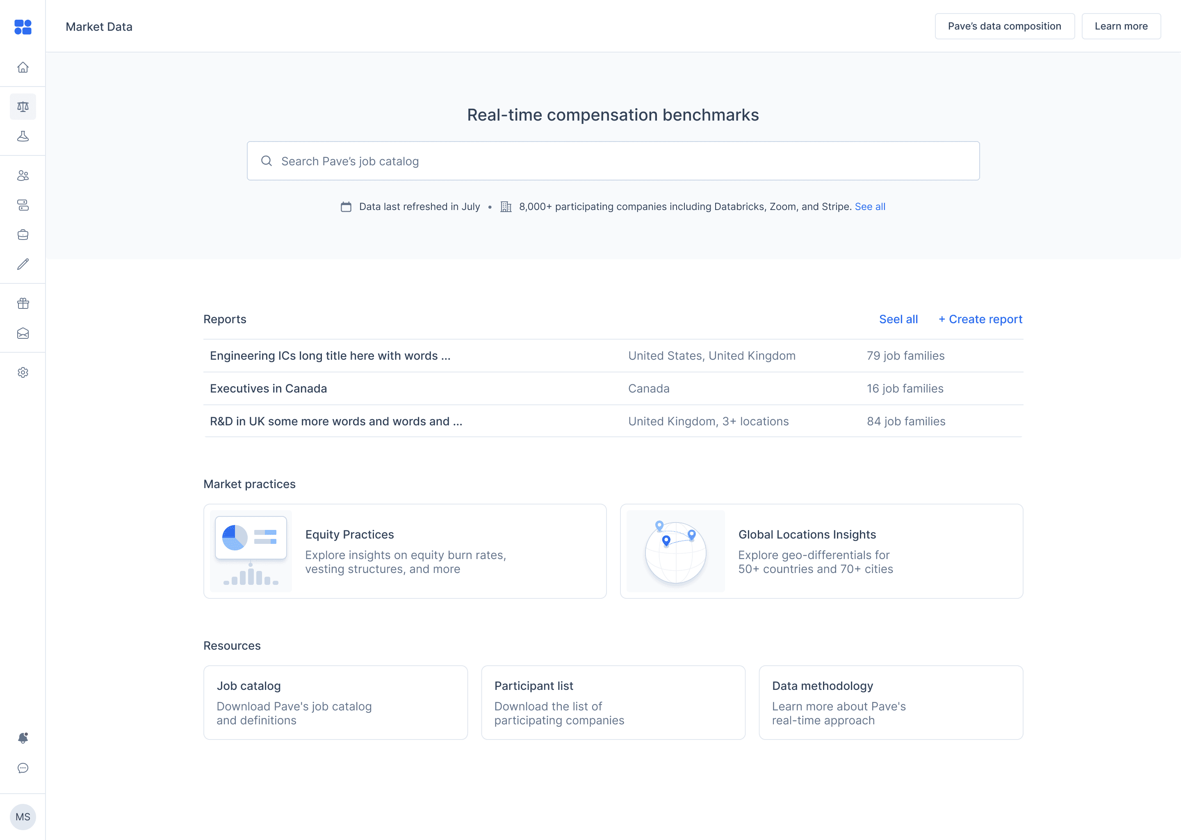Focus the Search Pave's job catalog field
The width and height of the screenshot is (1181, 840).
point(613,161)
